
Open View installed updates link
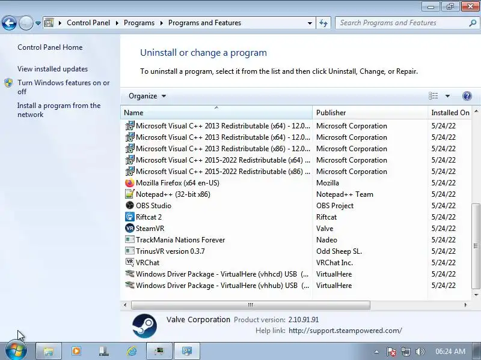pos(52,69)
